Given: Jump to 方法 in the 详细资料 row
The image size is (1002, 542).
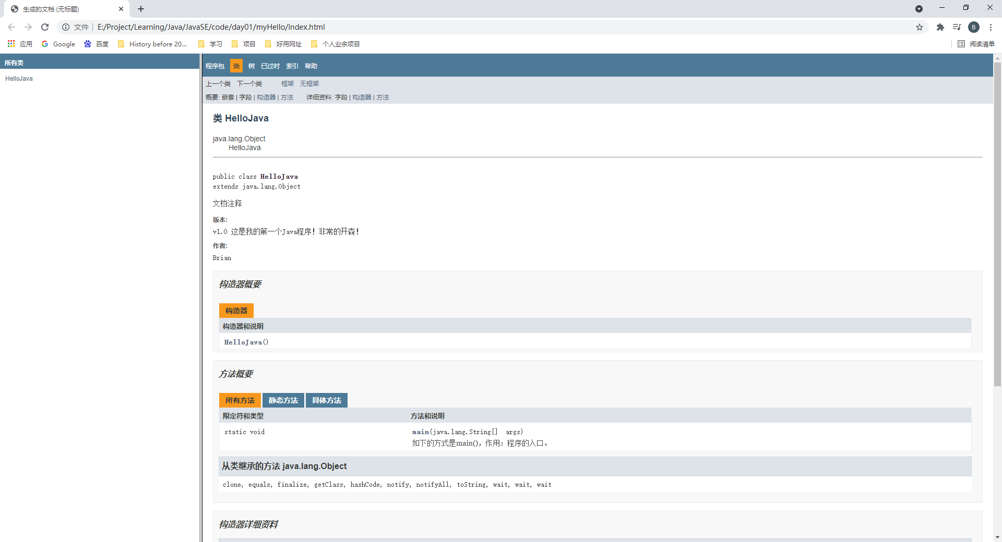Looking at the screenshot, I should 383,97.
